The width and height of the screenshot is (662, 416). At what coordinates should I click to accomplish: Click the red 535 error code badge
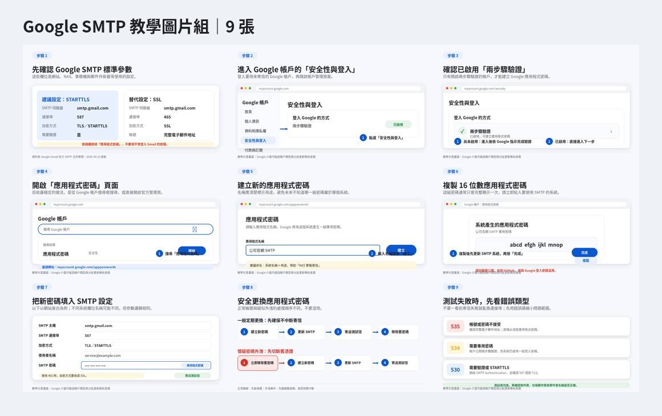tap(455, 326)
